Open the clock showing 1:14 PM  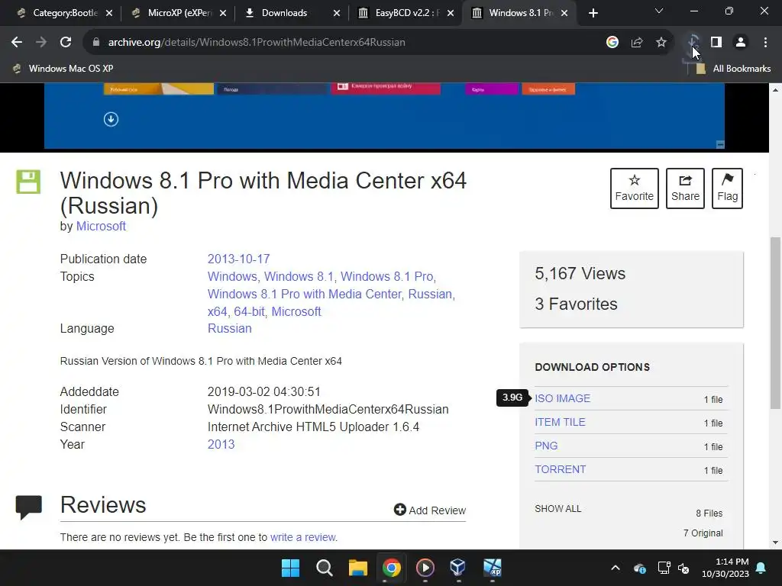[725, 568]
